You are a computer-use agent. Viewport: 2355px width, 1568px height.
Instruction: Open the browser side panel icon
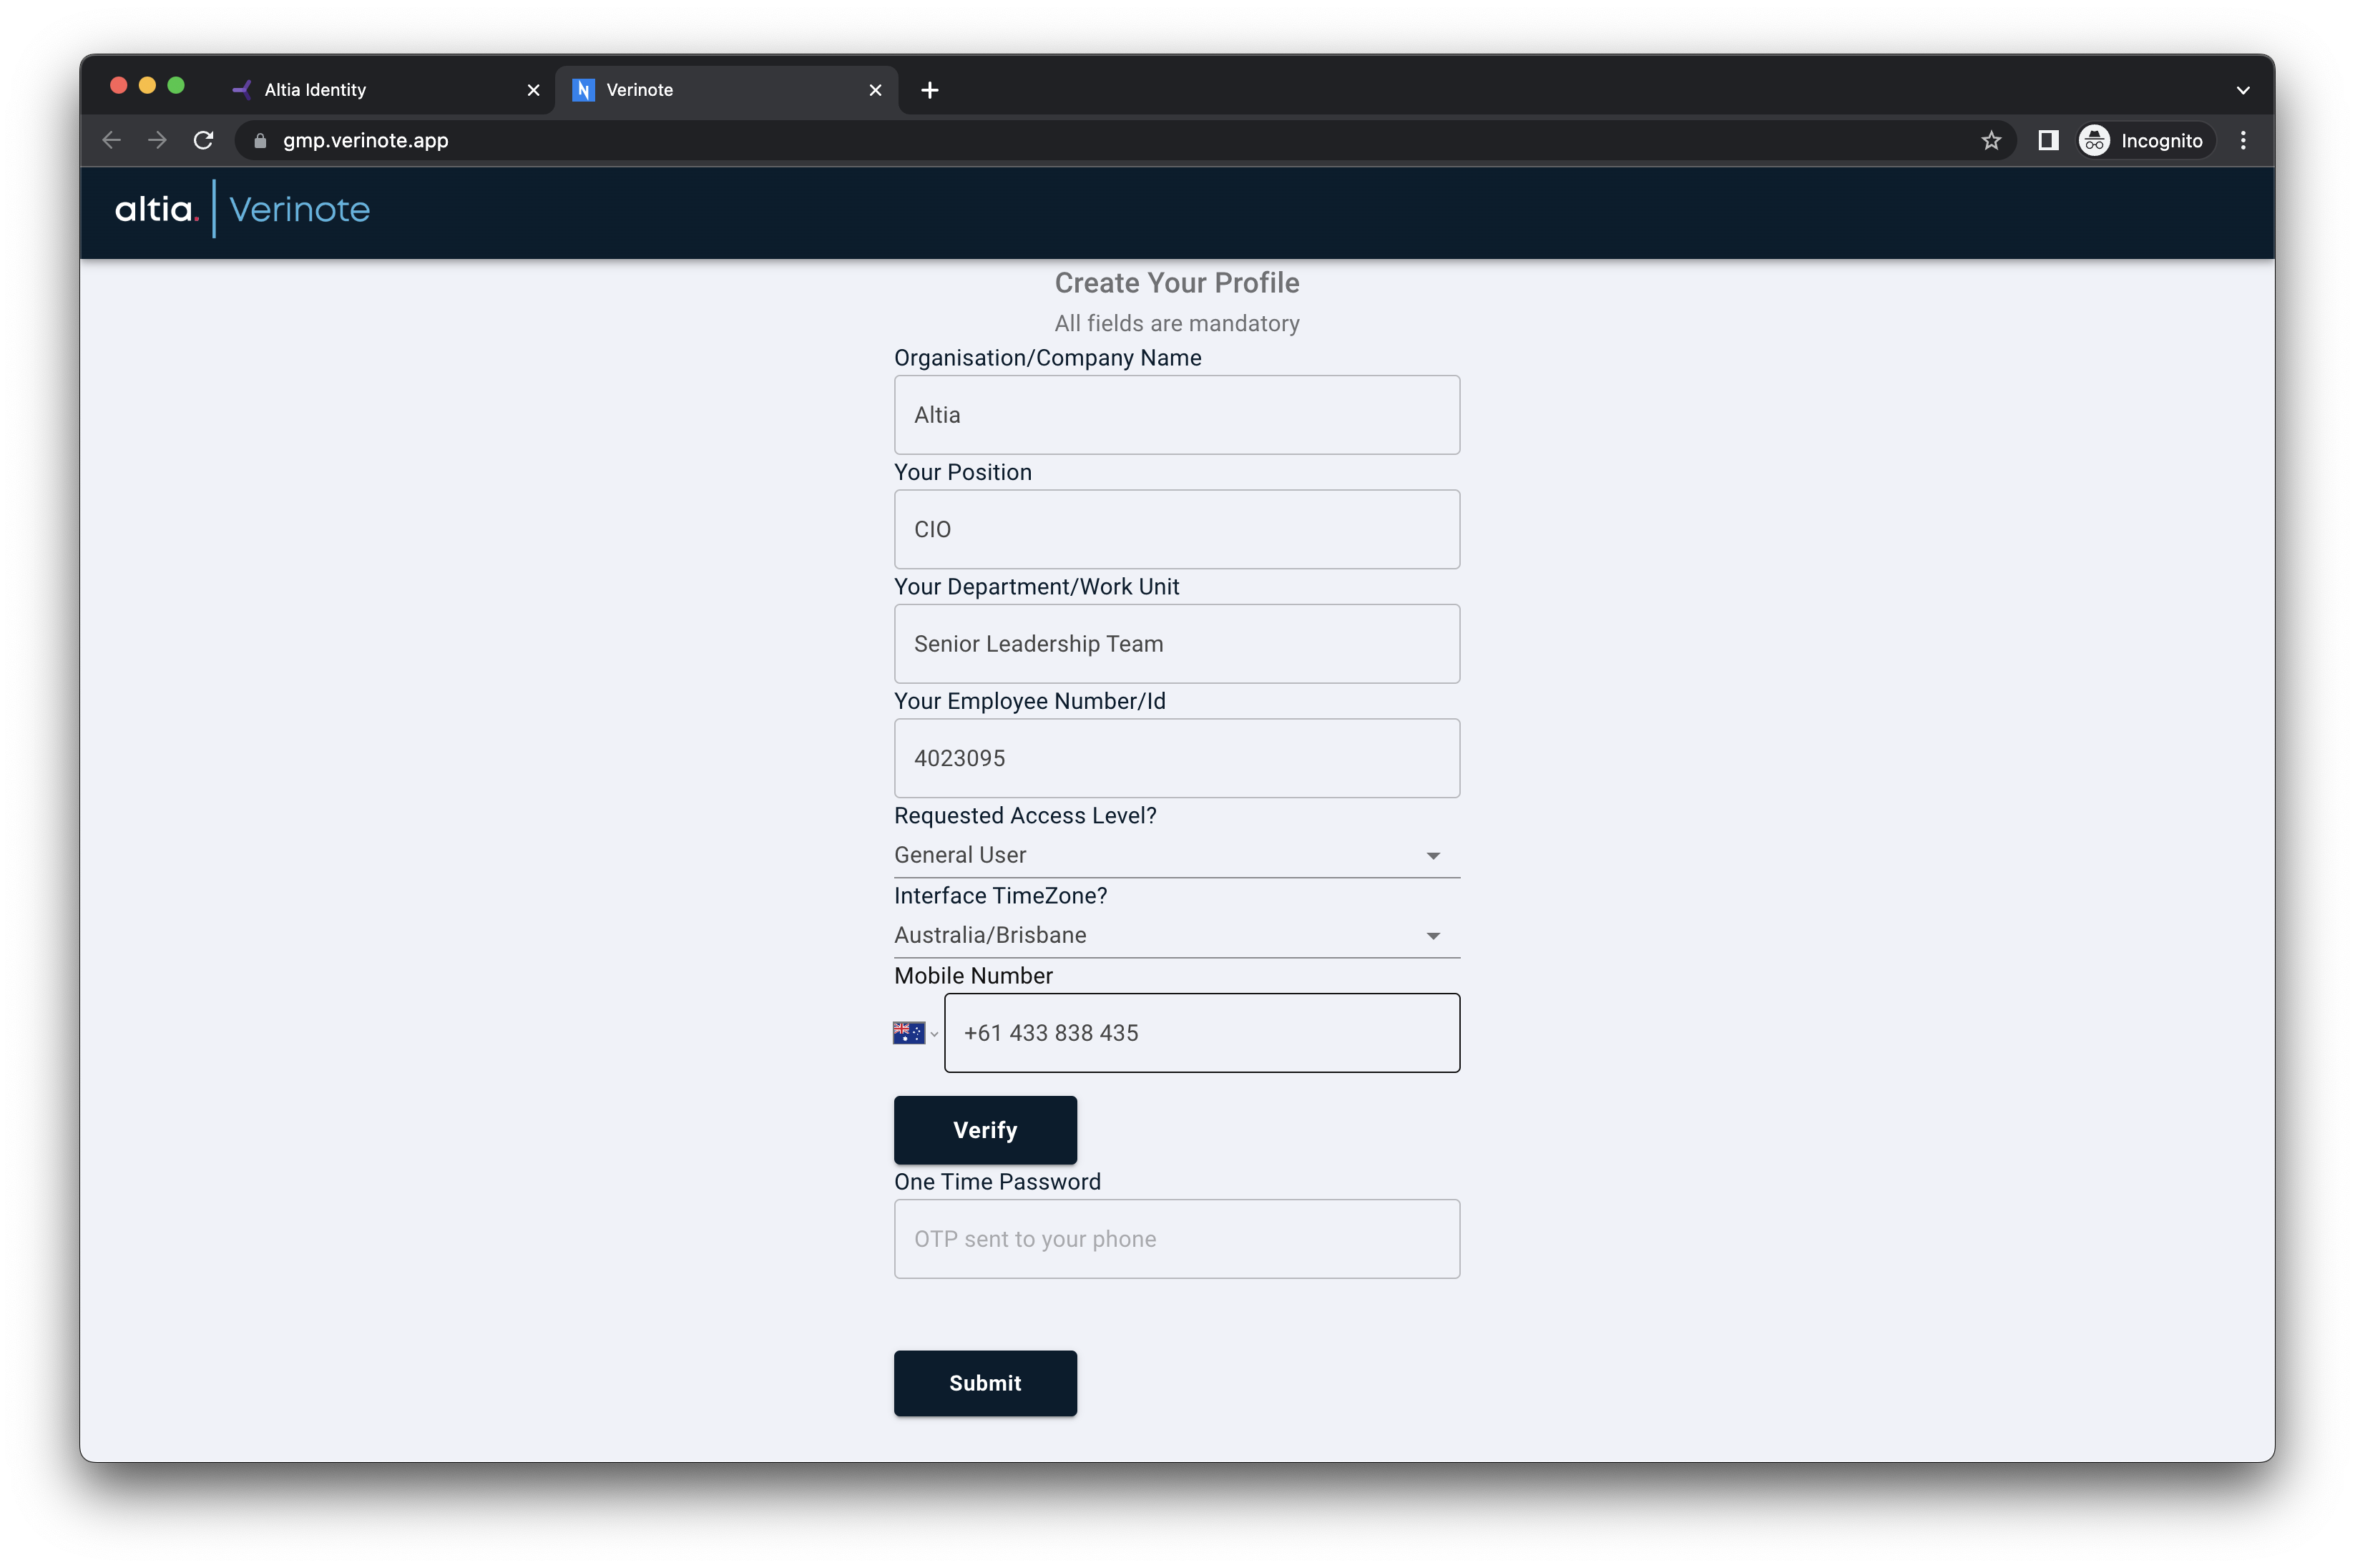2048,140
